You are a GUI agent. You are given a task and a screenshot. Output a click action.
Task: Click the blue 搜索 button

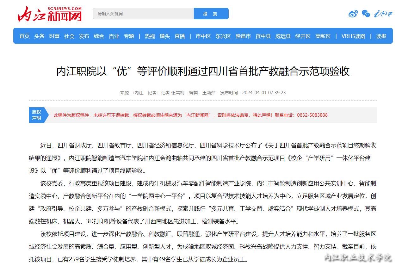tap(211, 14)
